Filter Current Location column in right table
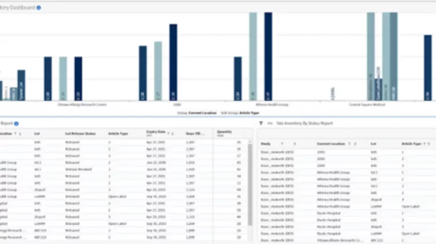The width and height of the screenshot is (436, 244). point(350,144)
